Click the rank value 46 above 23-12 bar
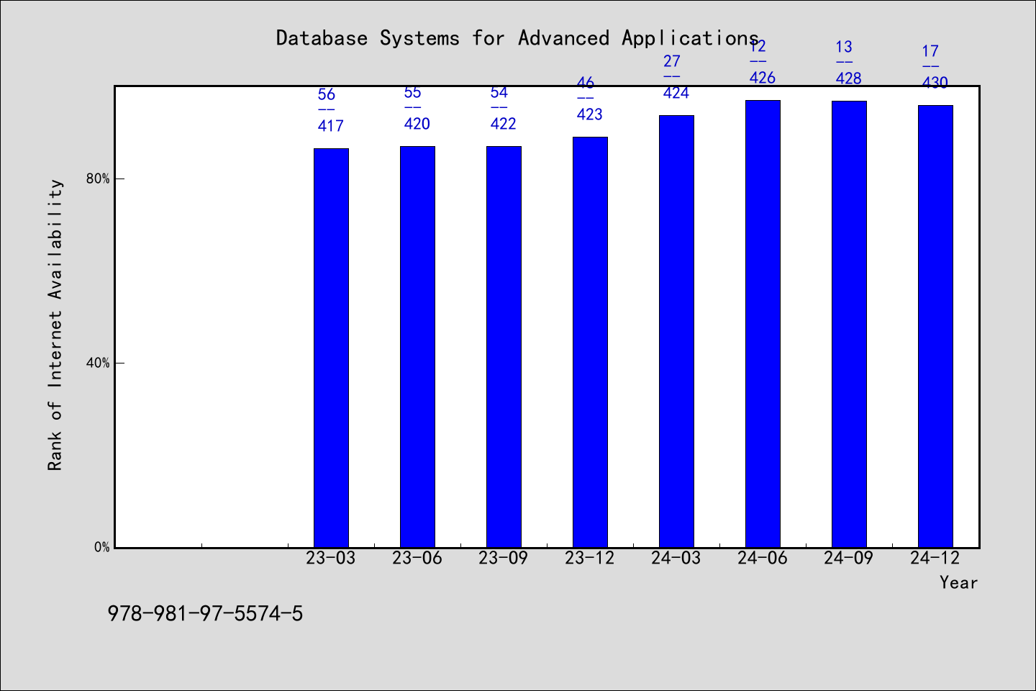1036x691 pixels. click(586, 83)
